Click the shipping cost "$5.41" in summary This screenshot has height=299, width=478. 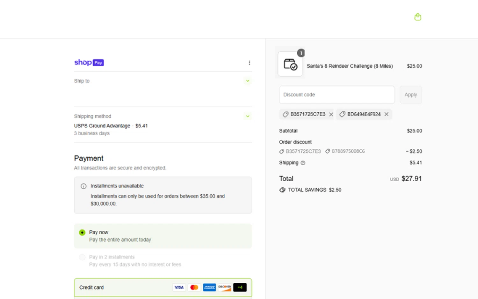416,163
